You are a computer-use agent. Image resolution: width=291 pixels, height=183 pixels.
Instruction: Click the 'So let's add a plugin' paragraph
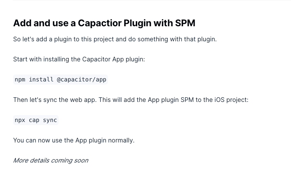click(115, 39)
